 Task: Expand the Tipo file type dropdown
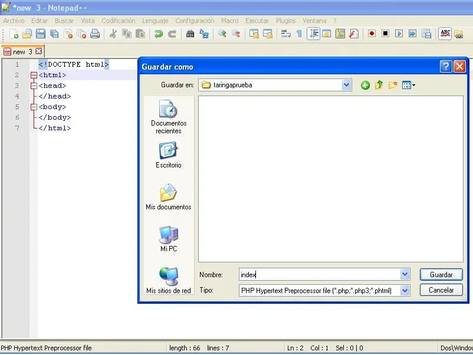[405, 291]
